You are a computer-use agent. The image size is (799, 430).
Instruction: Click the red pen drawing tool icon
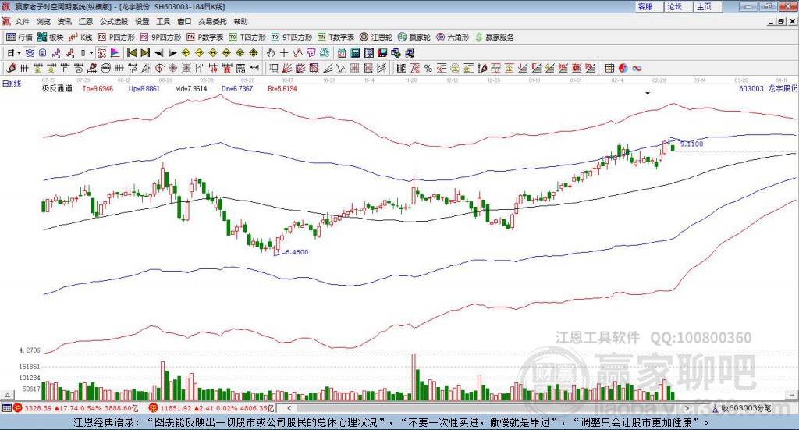click(x=11, y=68)
